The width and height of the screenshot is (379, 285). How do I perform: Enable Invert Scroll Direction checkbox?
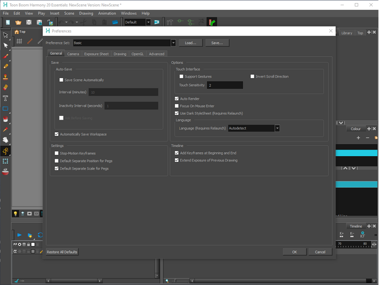(x=252, y=76)
